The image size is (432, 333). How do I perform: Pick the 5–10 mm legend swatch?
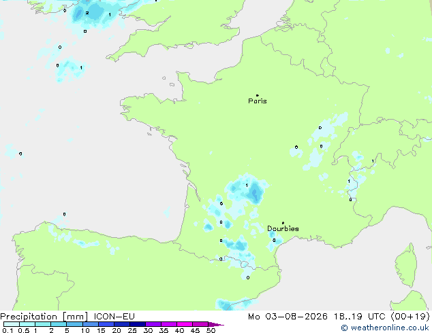click(x=75, y=324)
